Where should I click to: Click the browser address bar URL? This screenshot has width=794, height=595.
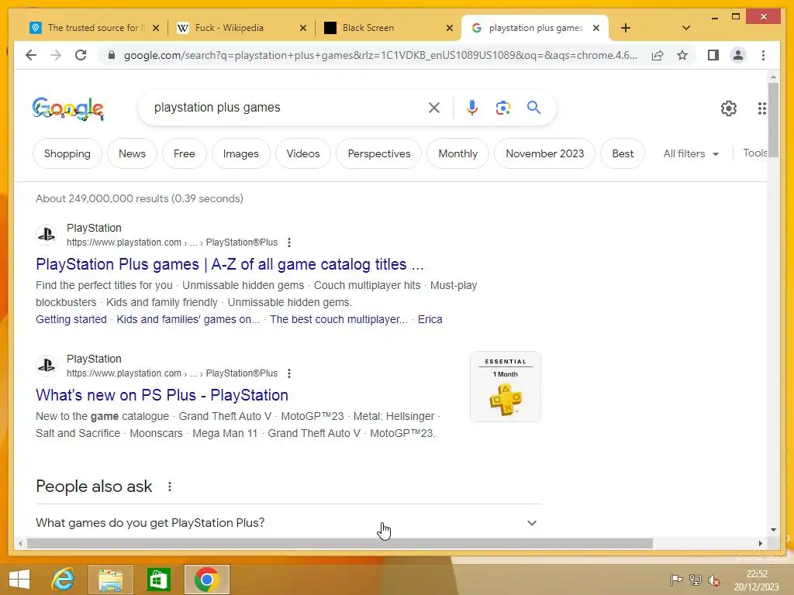tap(380, 55)
